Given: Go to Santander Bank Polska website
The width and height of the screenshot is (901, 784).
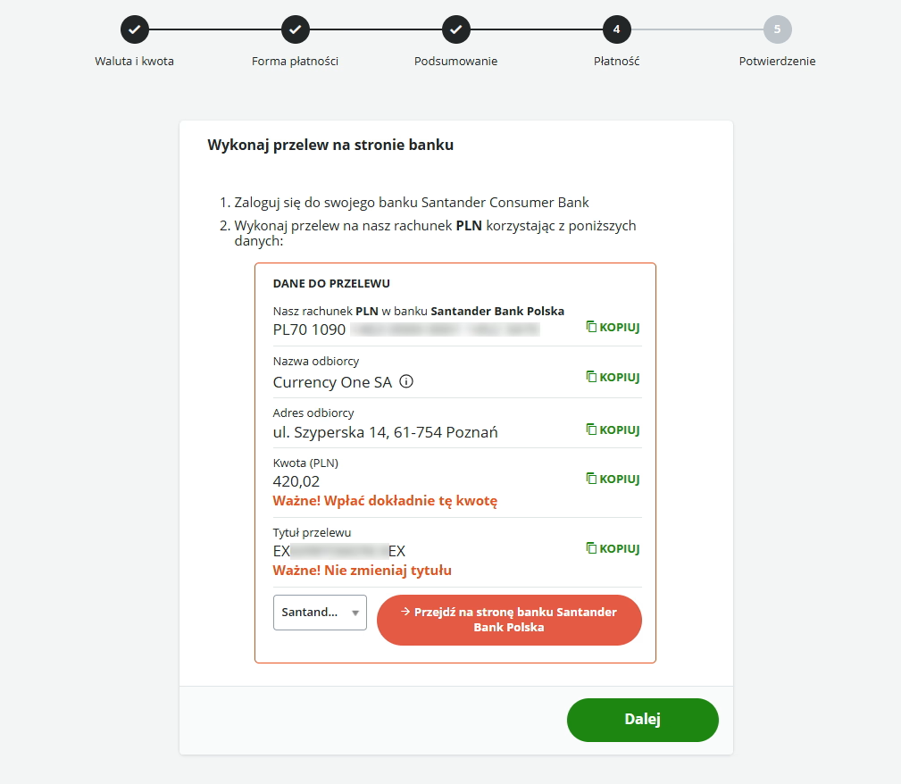Looking at the screenshot, I should 509,620.
